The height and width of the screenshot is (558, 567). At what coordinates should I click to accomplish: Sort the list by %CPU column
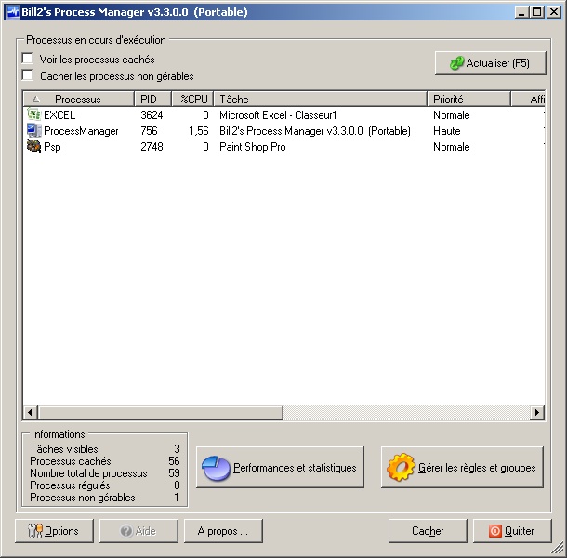click(x=192, y=100)
